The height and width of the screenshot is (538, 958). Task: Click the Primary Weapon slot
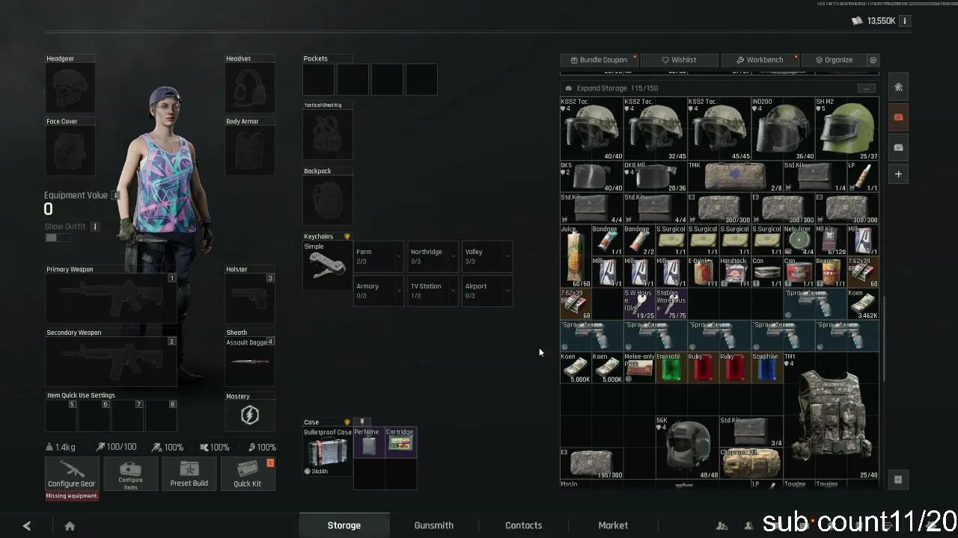click(111, 298)
